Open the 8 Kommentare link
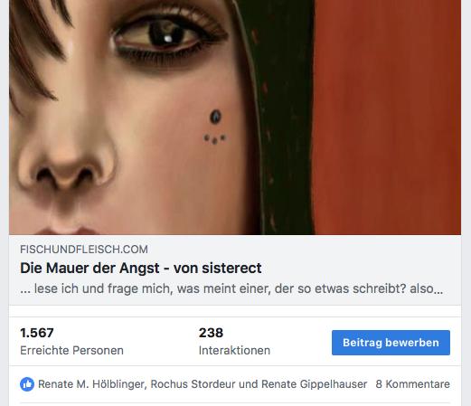471x406 pixels. (412, 384)
